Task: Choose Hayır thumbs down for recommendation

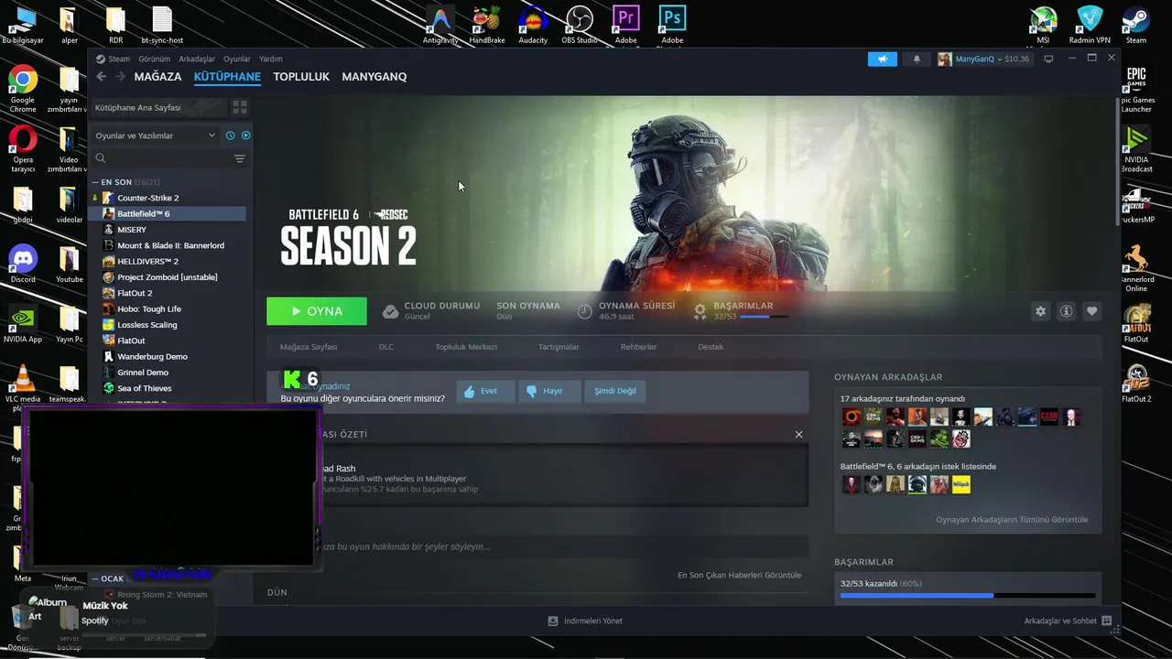Action: 550,391
